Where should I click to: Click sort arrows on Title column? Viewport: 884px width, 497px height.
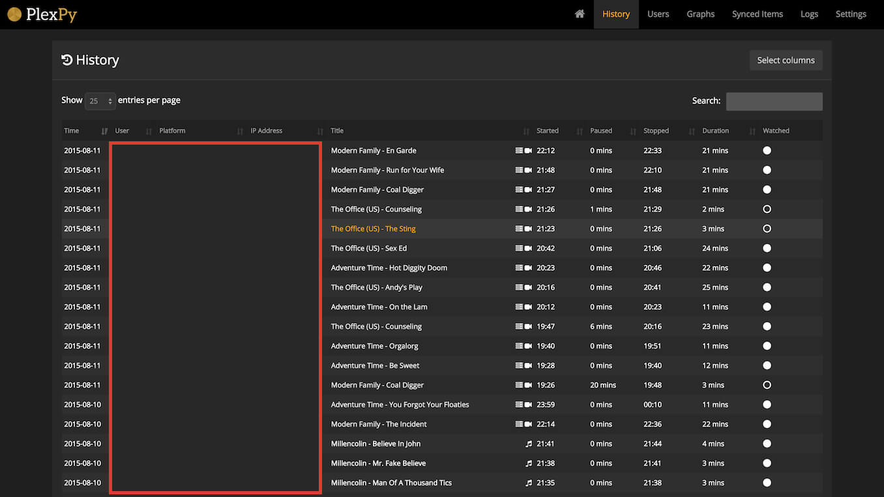click(526, 131)
